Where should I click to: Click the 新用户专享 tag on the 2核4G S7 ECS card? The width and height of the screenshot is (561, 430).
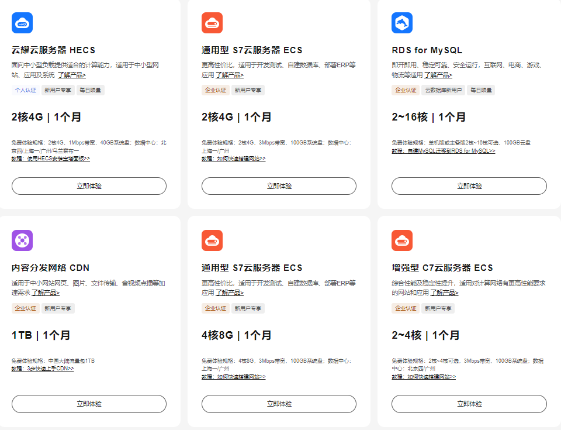pos(248,90)
